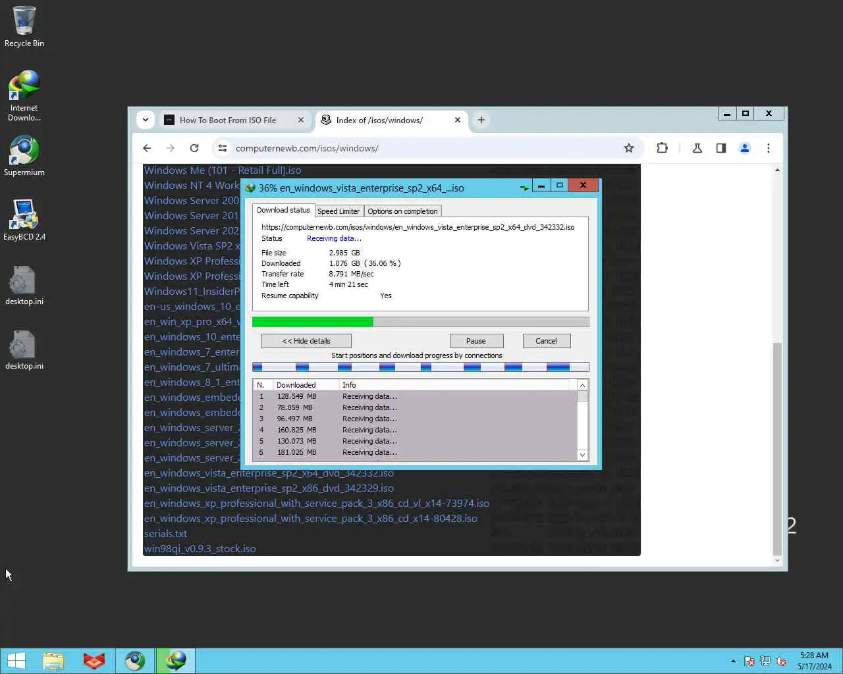Open the Windows Start button
Viewport: 843px width, 674px height.
tap(16, 661)
